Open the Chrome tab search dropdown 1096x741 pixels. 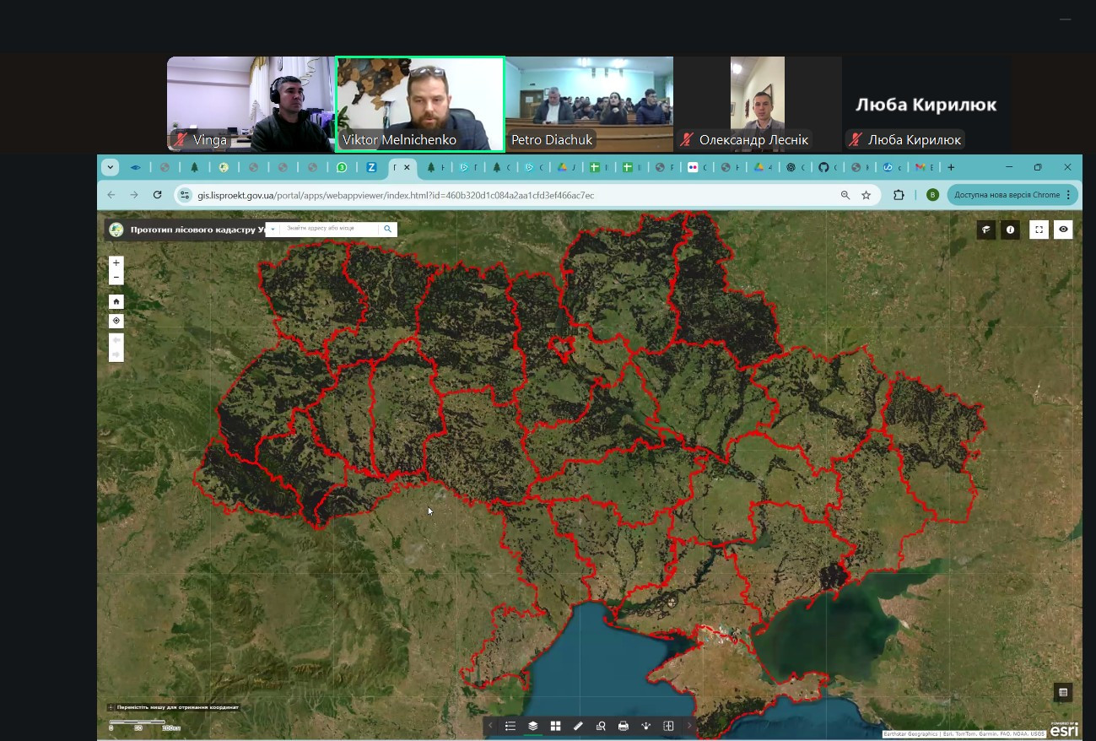[111, 167]
